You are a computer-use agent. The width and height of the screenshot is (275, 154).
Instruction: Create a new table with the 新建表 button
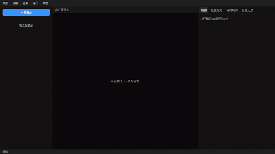coord(26,12)
